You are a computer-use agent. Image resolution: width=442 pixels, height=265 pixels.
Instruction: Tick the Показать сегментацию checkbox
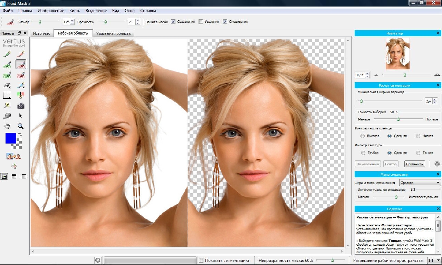point(201,261)
